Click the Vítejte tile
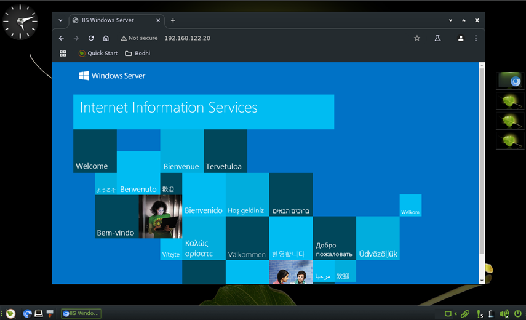Screen dimensions: 526x320 171,249
